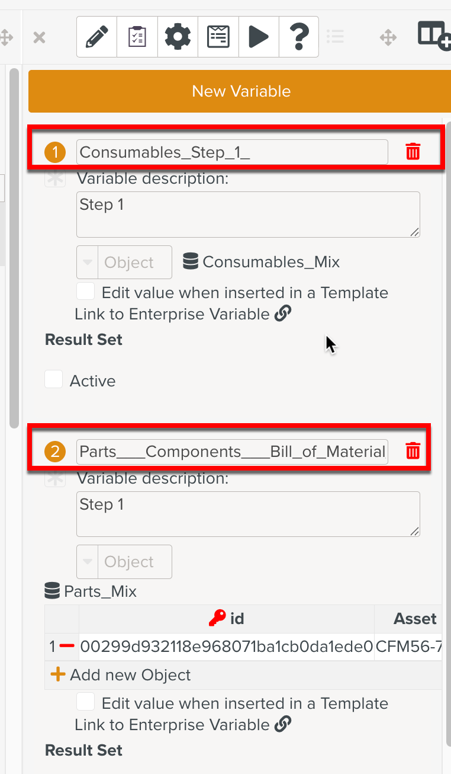Click the trash icon for Parts Components variable

pos(413,452)
